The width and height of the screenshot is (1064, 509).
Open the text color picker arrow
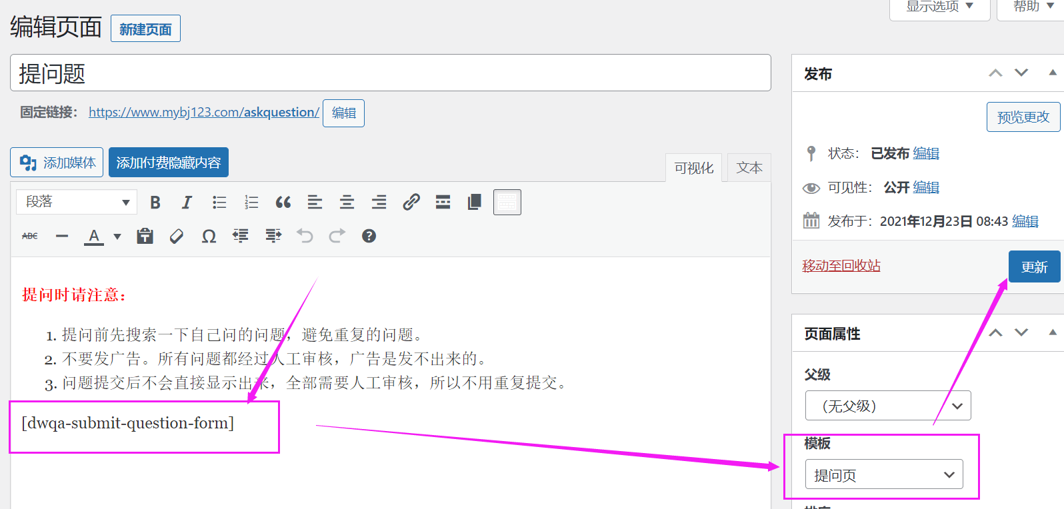[117, 237]
